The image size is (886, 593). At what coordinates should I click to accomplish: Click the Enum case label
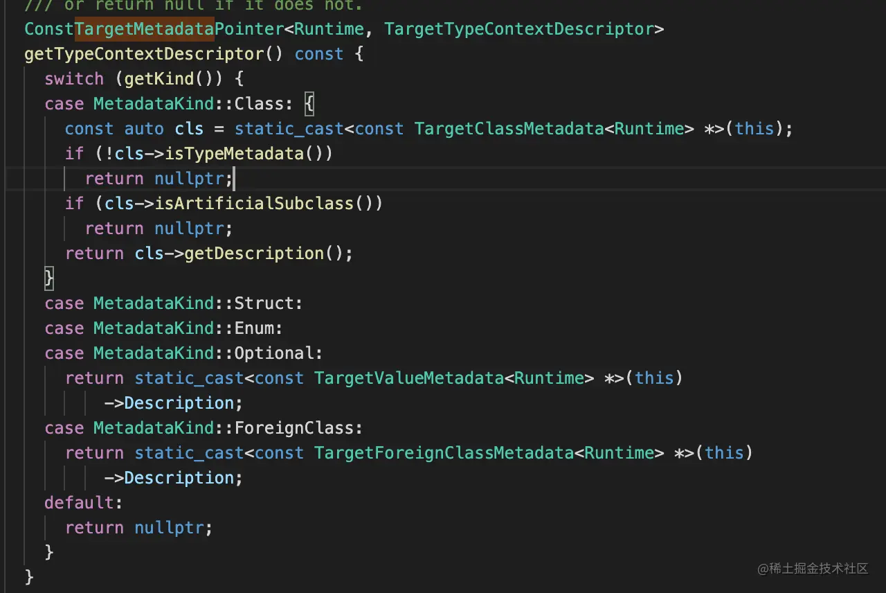[164, 328]
